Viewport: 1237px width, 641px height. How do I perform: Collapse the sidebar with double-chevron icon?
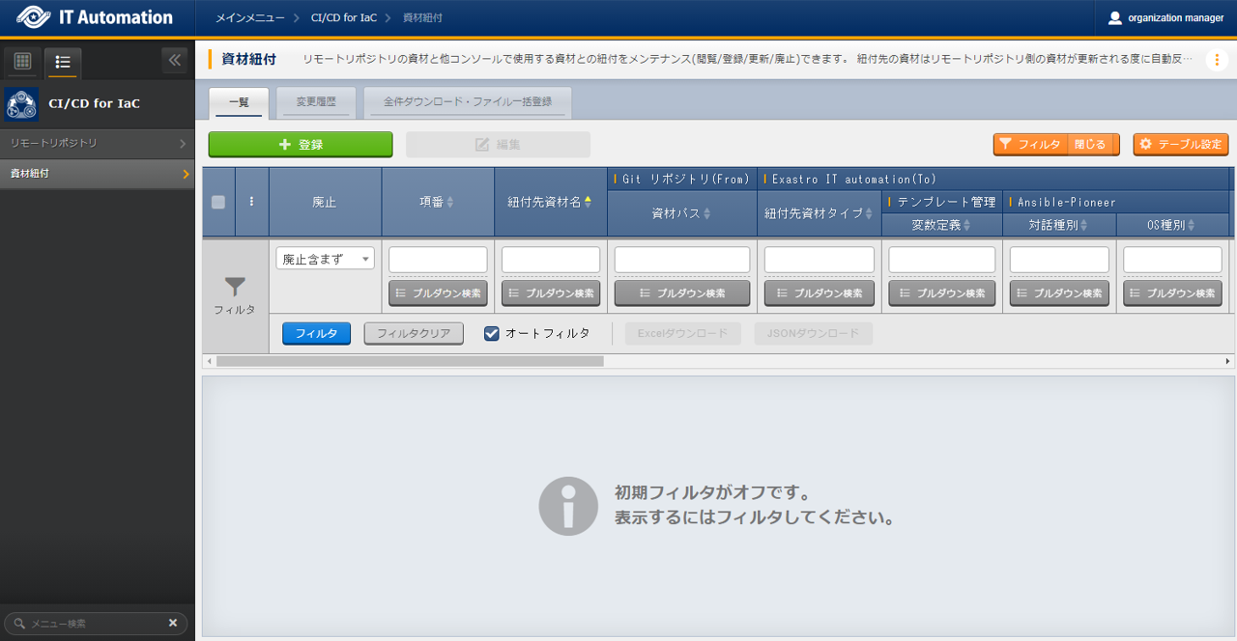click(x=175, y=61)
